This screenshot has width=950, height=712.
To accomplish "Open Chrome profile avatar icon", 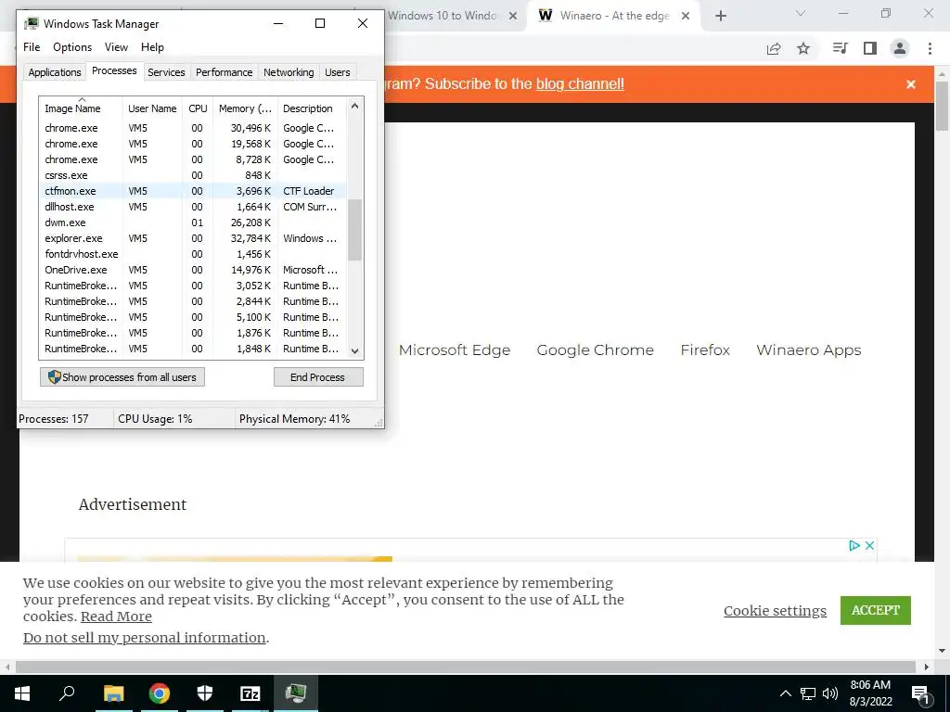I will pos(900,48).
